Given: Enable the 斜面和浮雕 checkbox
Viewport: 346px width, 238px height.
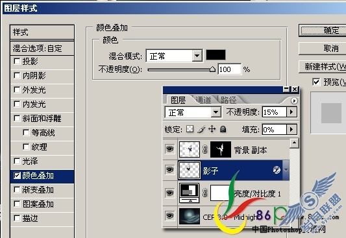Looking at the screenshot, I should pyautogui.click(x=17, y=118).
